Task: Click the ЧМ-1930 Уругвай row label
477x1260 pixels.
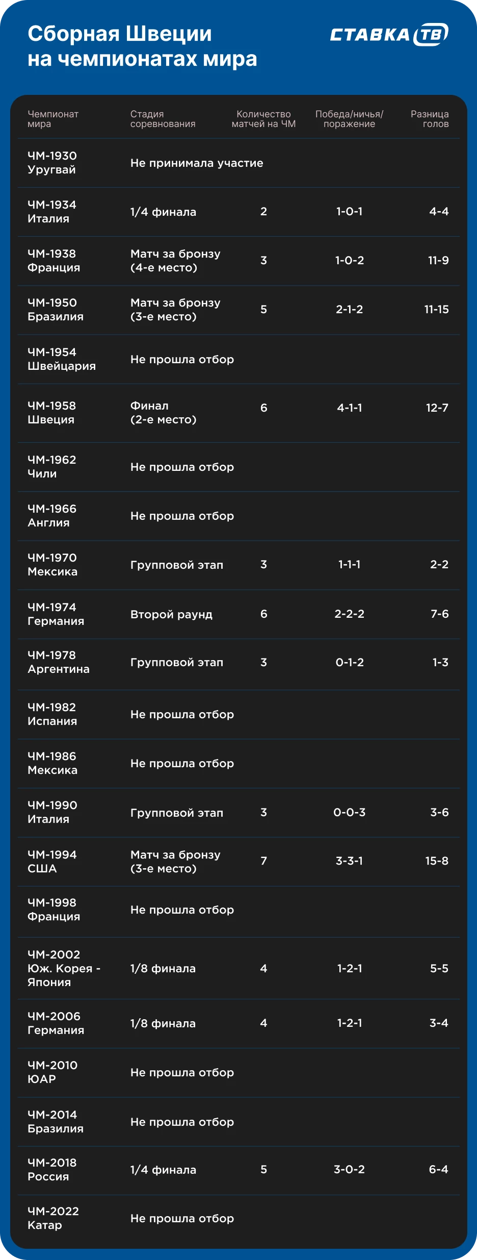Action: tap(52, 163)
